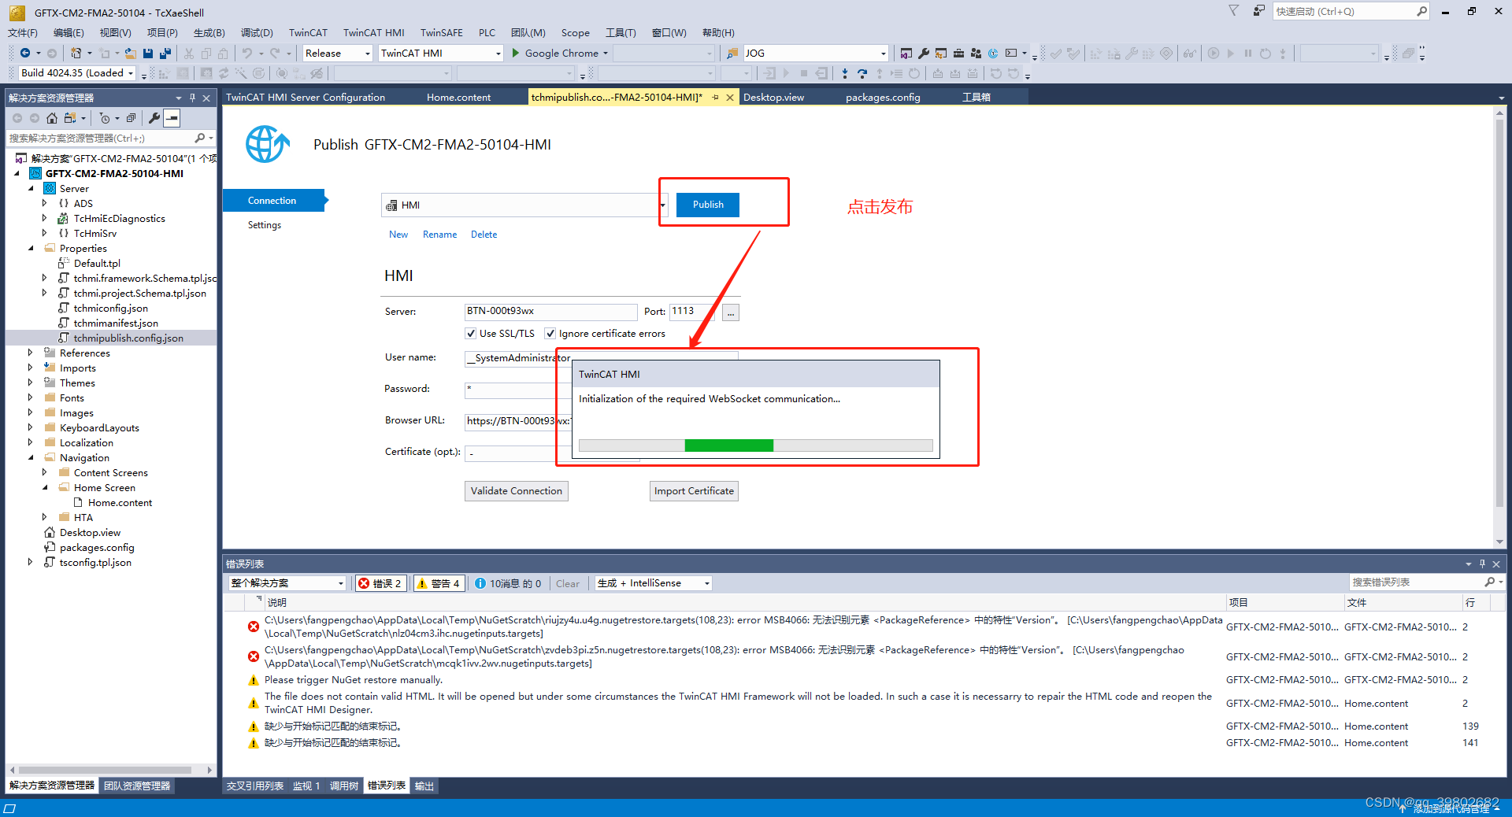Toggle the 警告 4 warnings filter
Image resolution: width=1512 pixels, height=817 pixels.
(x=439, y=583)
